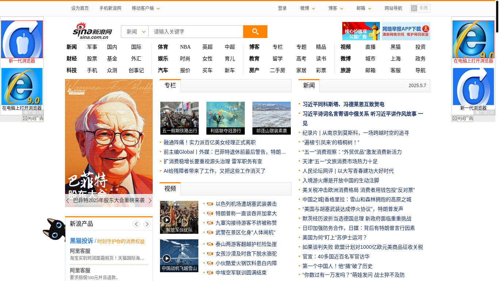The height and width of the screenshot is (281, 499).
Task: Open the 财经 navigation category
Action: coord(72,59)
